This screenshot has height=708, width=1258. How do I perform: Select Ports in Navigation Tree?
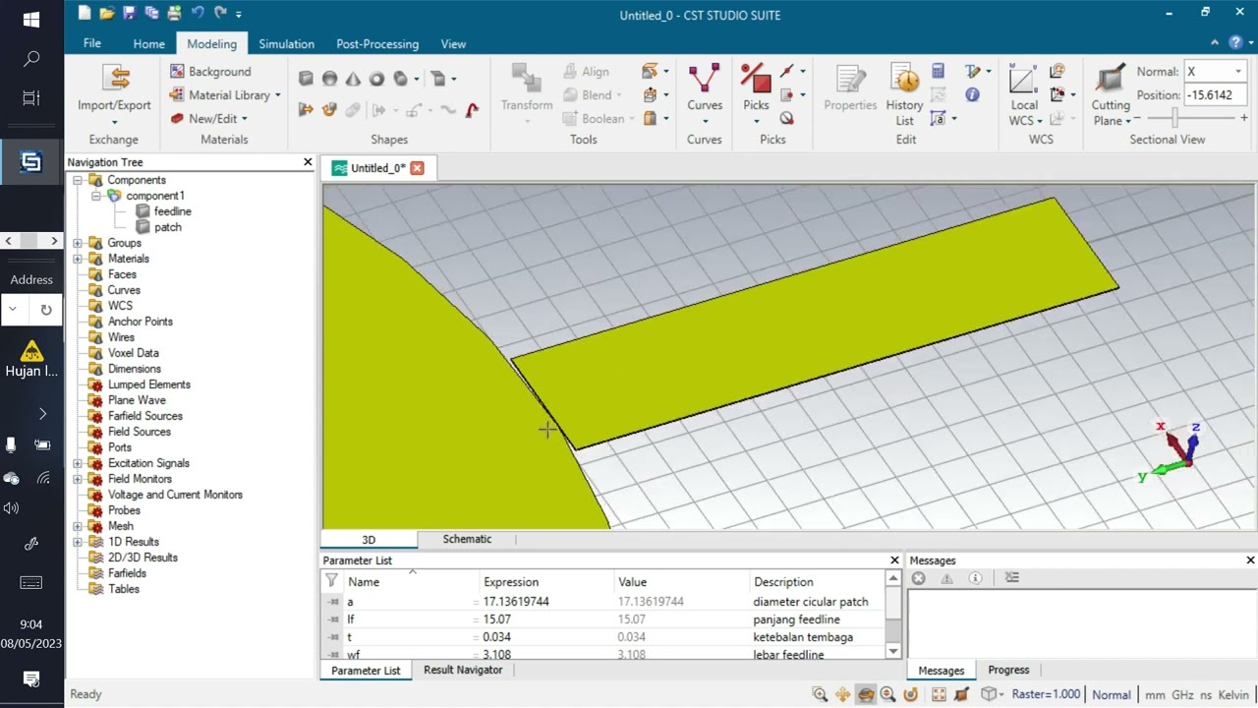coord(119,447)
